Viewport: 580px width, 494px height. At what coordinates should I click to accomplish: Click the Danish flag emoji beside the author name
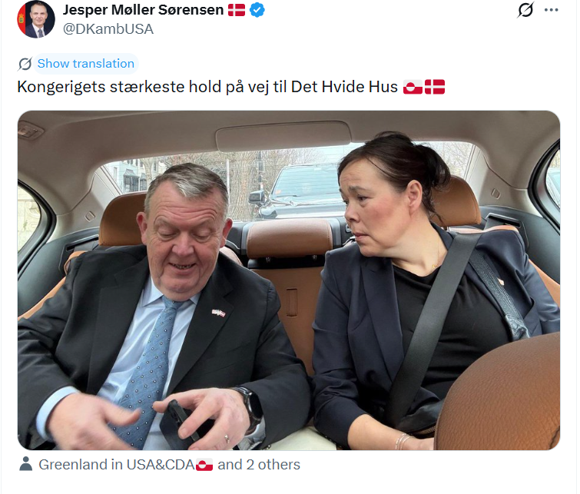(237, 10)
